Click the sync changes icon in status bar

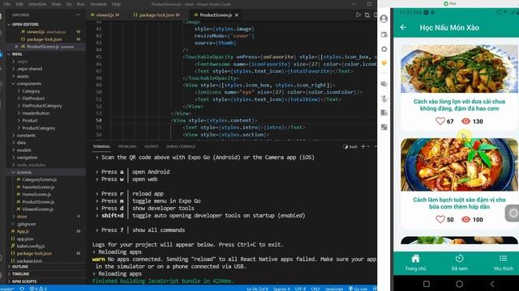22,289
